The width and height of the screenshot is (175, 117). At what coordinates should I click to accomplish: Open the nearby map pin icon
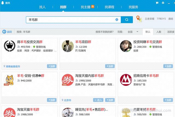click(x=139, y=19)
